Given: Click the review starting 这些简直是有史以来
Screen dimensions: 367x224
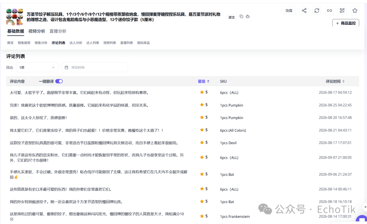Looking at the screenshot, I should coord(60,189).
